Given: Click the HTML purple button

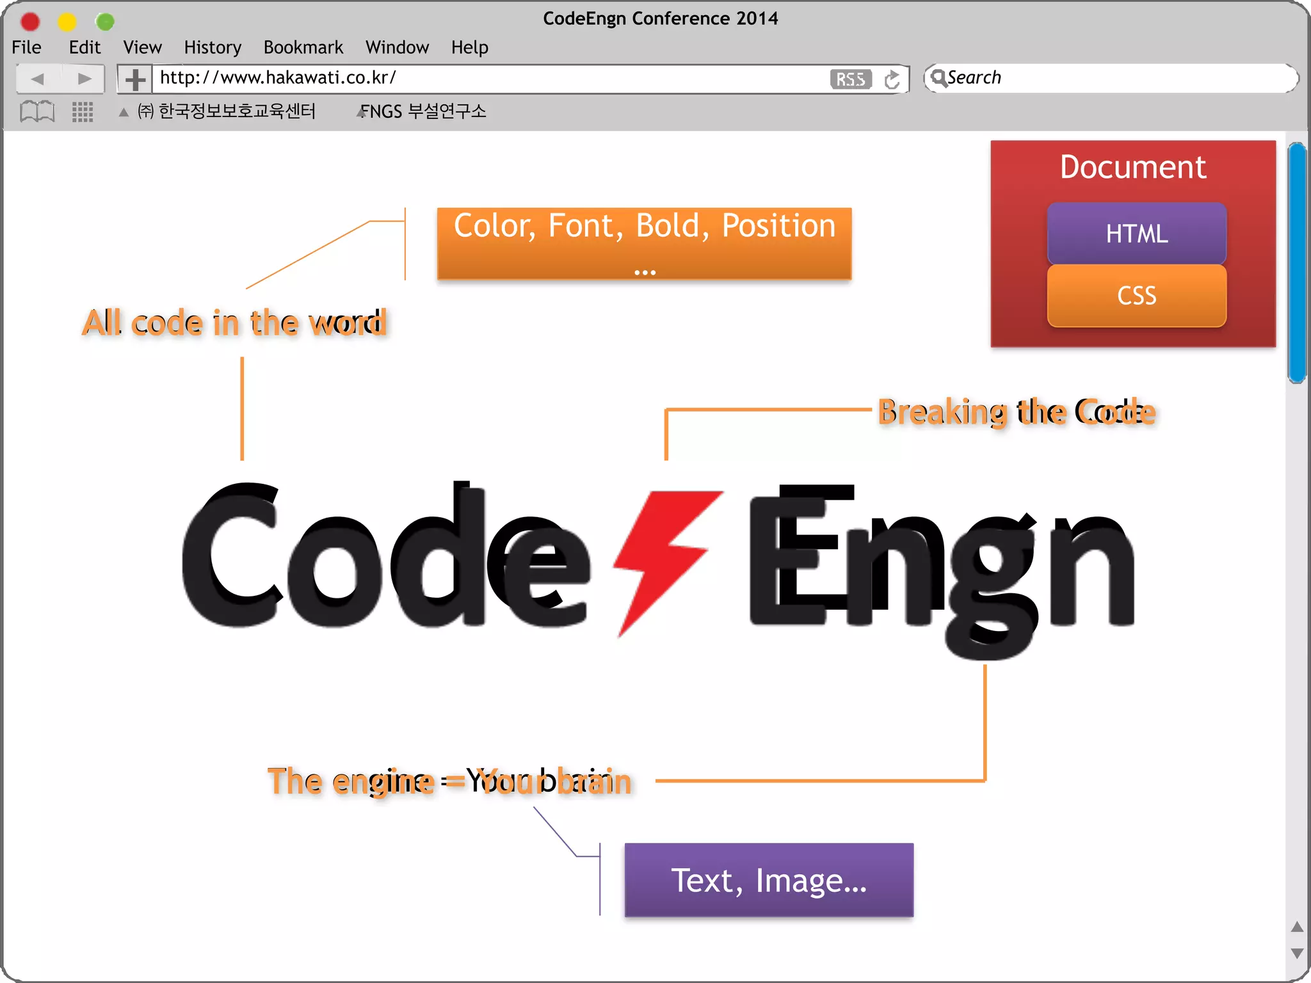Looking at the screenshot, I should coord(1136,233).
